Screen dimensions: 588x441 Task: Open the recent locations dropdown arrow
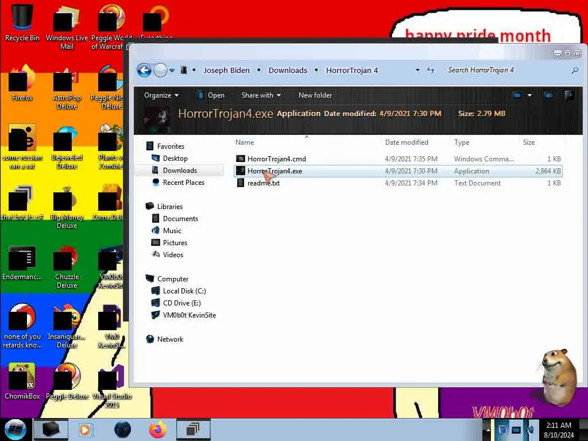click(172, 71)
